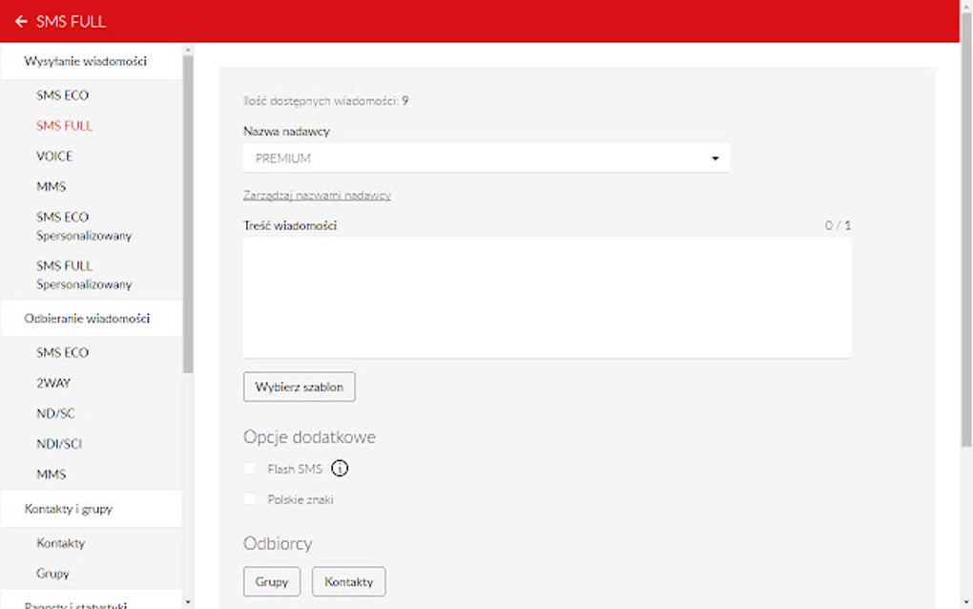Open 2WAY under Odbieranie wiadomości
This screenshot has height=609, width=973.
tap(52, 382)
